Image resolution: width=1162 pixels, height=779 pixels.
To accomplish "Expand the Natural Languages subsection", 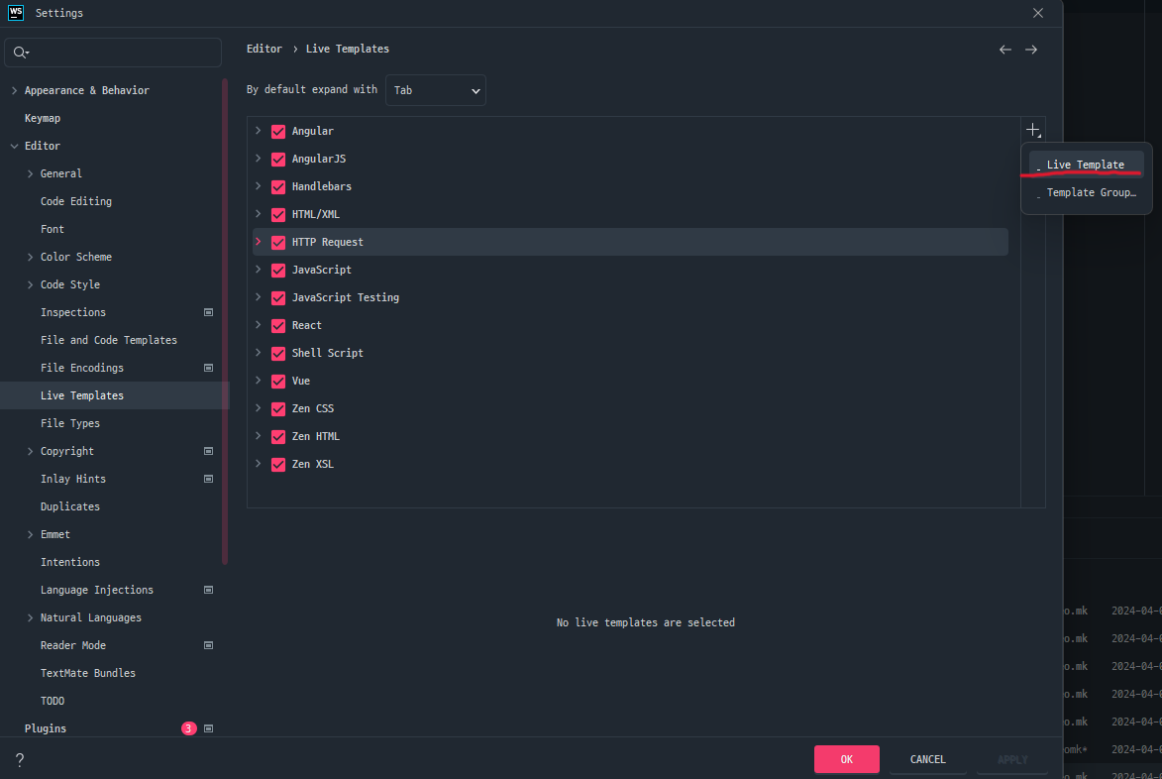I will (x=31, y=617).
